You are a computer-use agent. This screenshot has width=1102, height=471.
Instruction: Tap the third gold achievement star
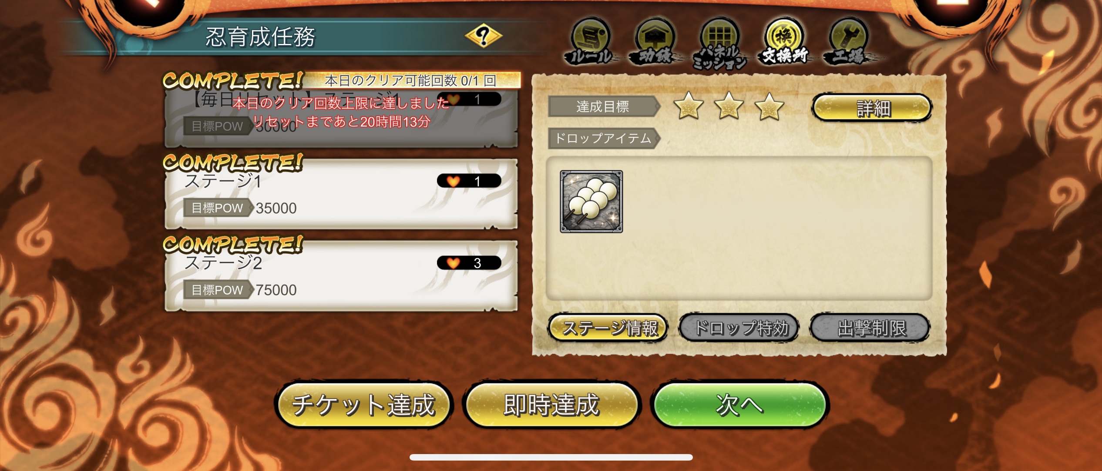[x=769, y=106]
